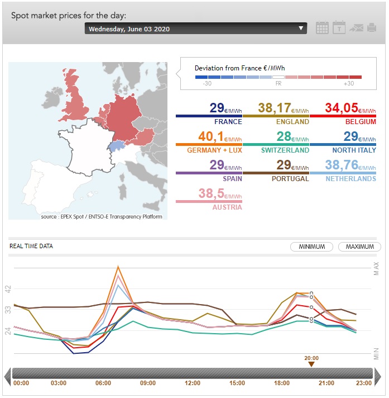Click Germany on the map
Image resolution: width=389 pixels, height=398 pixels.
point(123,119)
